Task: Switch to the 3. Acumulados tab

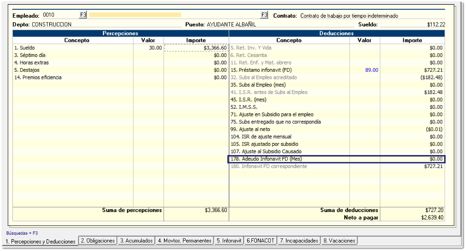Action: click(136, 241)
